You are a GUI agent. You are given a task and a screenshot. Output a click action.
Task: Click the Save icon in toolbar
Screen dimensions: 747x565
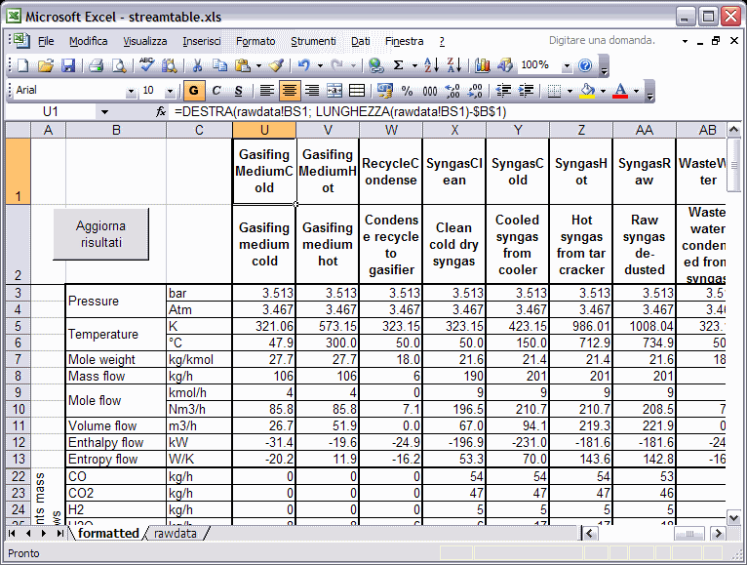[x=69, y=65]
